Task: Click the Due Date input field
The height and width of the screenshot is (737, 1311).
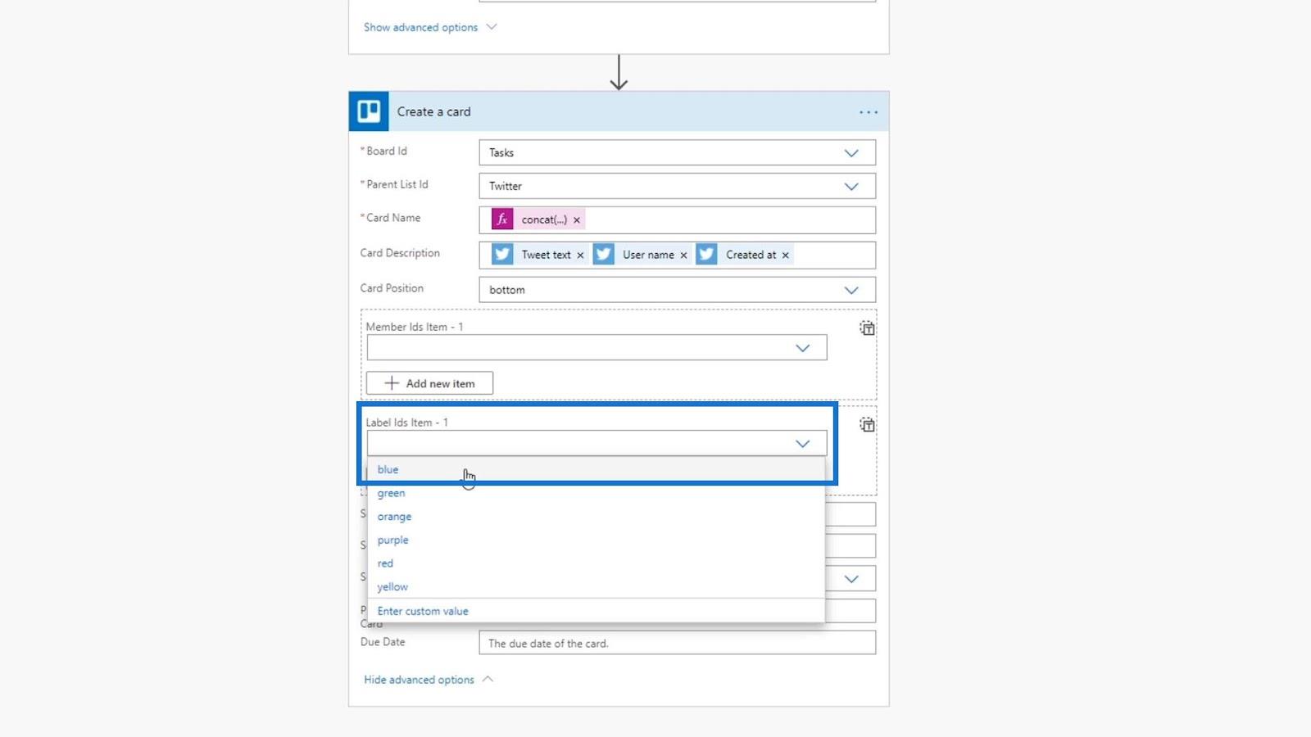Action: coord(677,643)
